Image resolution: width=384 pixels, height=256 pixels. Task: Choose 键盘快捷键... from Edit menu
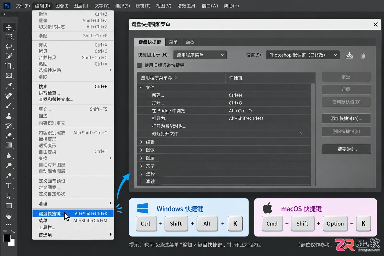coord(73,213)
